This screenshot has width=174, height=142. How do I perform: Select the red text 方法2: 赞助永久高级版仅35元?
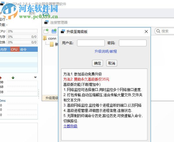click(x=86, y=79)
